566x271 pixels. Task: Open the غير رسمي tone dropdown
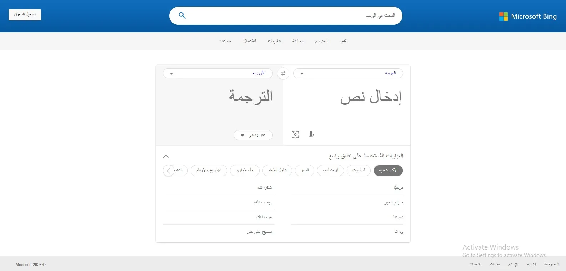(253, 135)
